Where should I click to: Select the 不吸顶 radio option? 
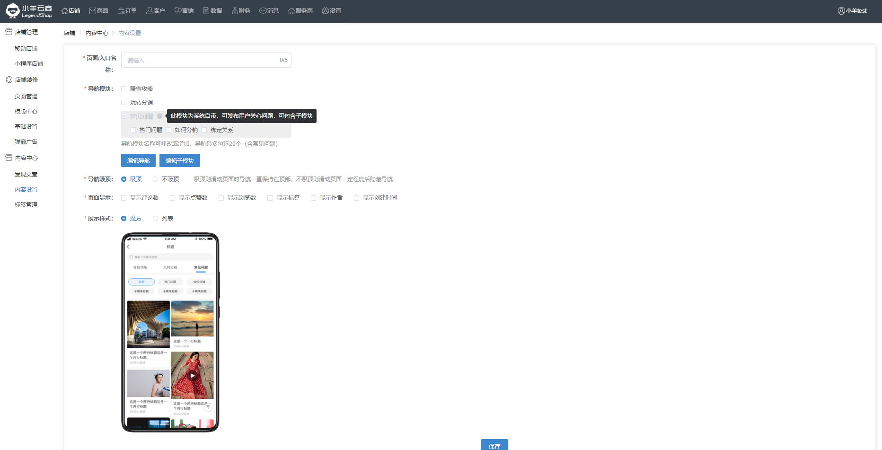(155, 179)
